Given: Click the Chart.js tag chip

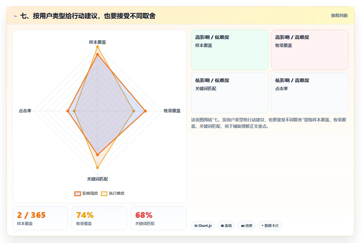Looking at the screenshot, I should point(203,226).
